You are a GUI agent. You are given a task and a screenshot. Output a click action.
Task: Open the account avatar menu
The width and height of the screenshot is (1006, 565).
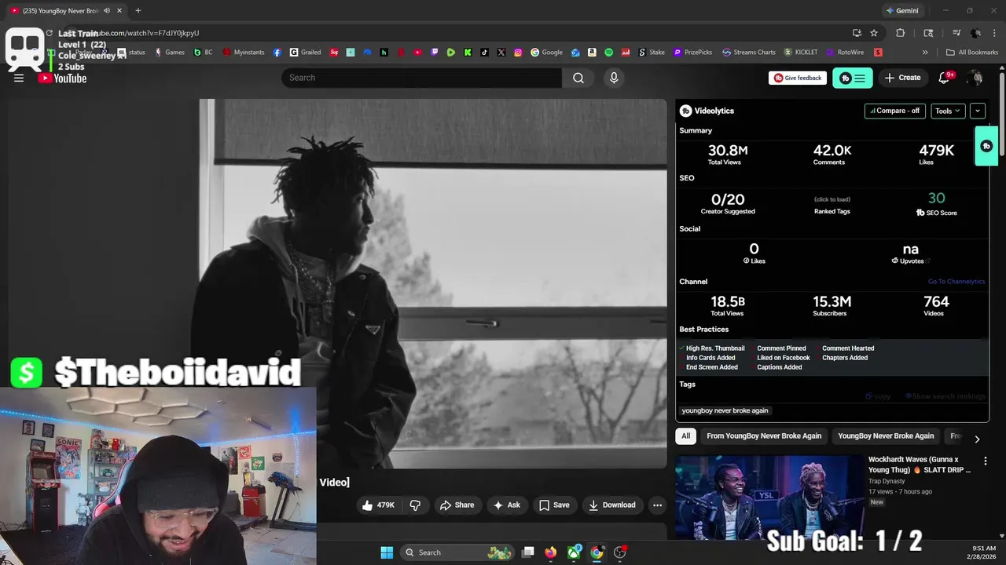click(x=975, y=78)
